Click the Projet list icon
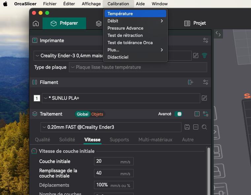 pos(187,23)
